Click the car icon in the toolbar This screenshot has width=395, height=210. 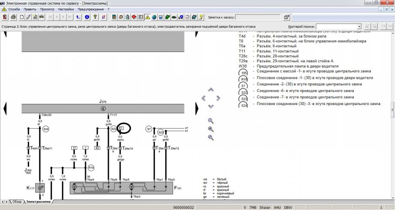coord(42,17)
